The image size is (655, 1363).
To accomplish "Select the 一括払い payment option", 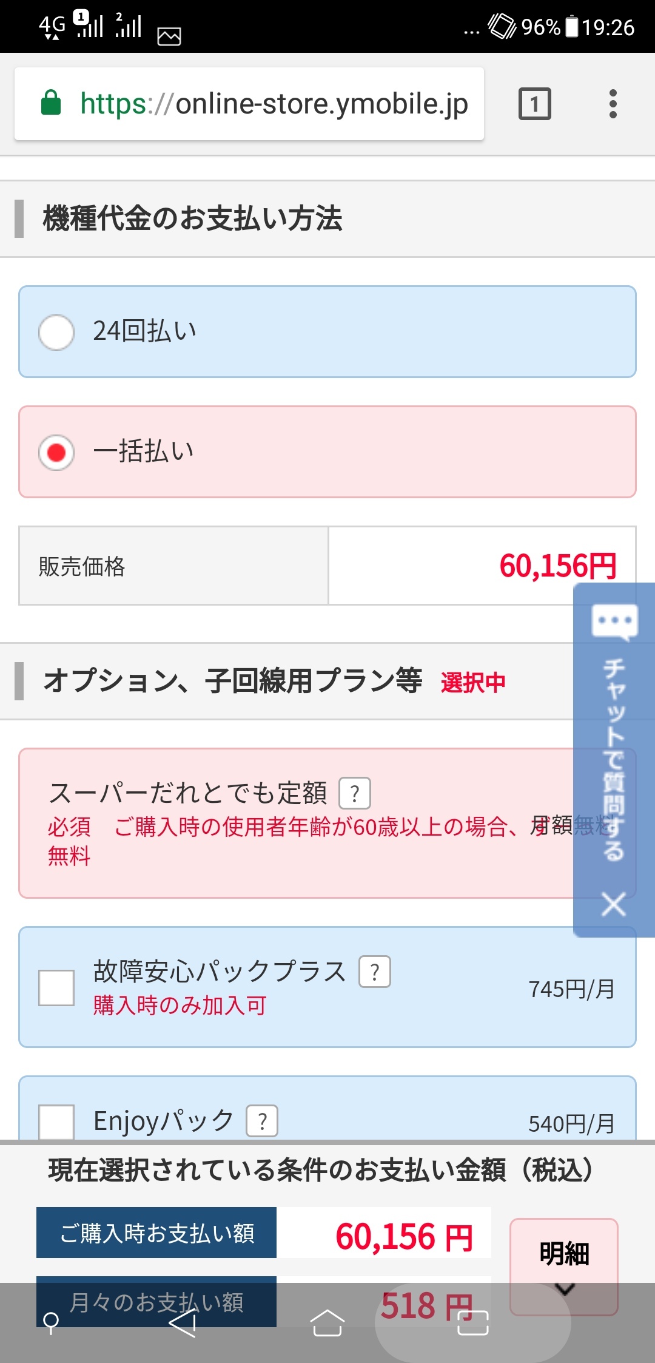I will tap(56, 452).
